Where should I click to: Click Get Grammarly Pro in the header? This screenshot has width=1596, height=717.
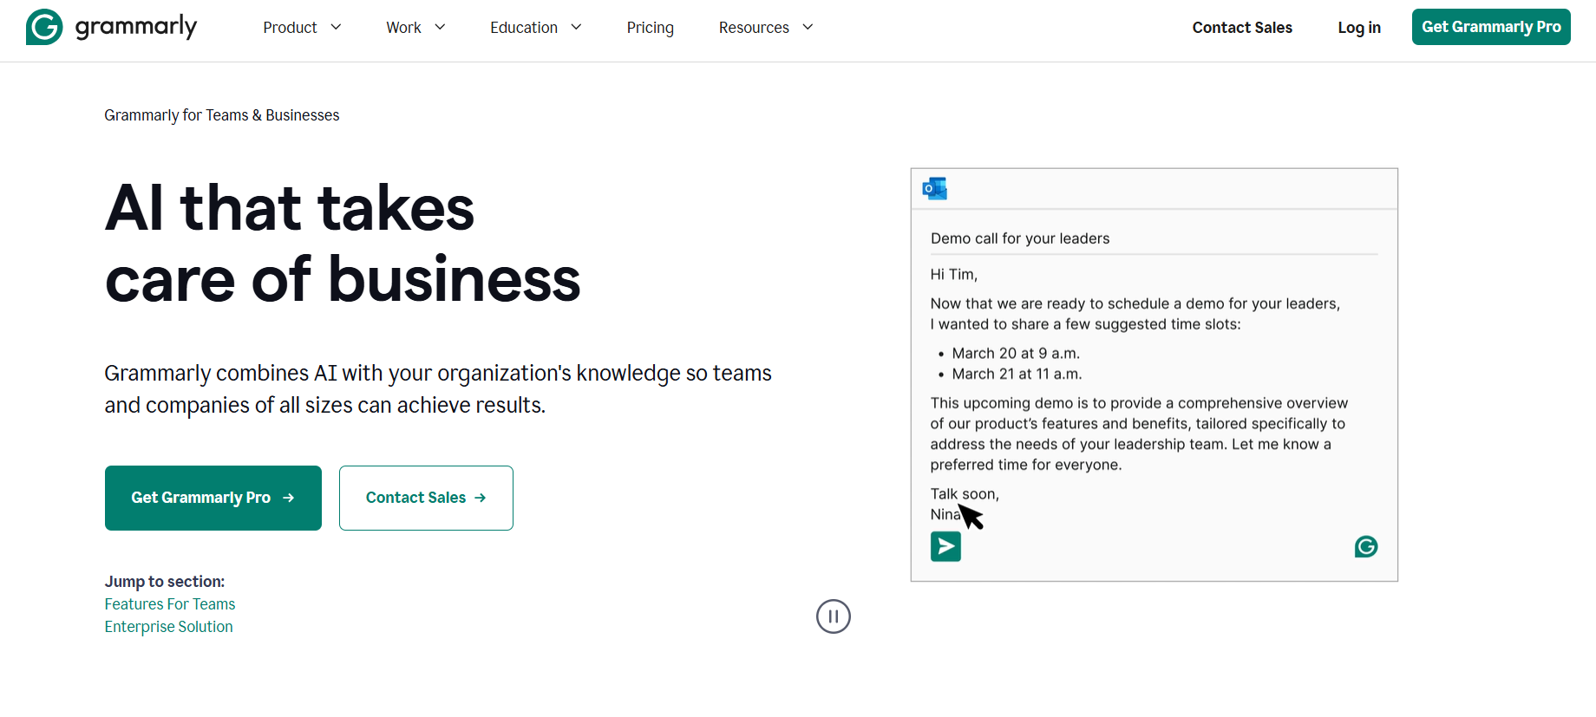pos(1491,27)
